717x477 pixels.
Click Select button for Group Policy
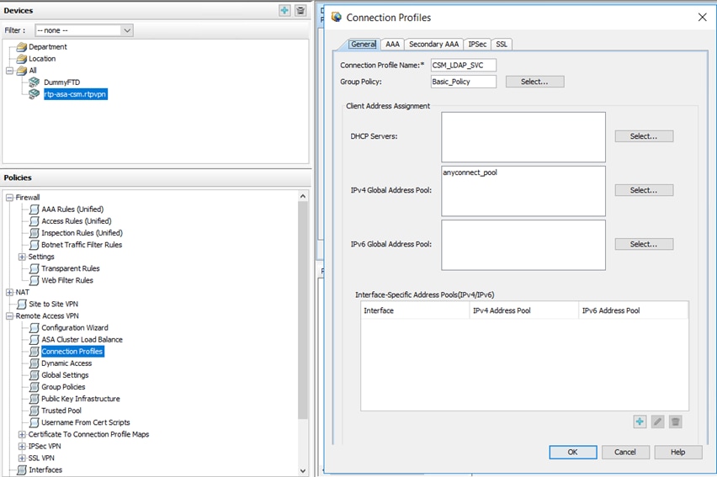click(534, 82)
